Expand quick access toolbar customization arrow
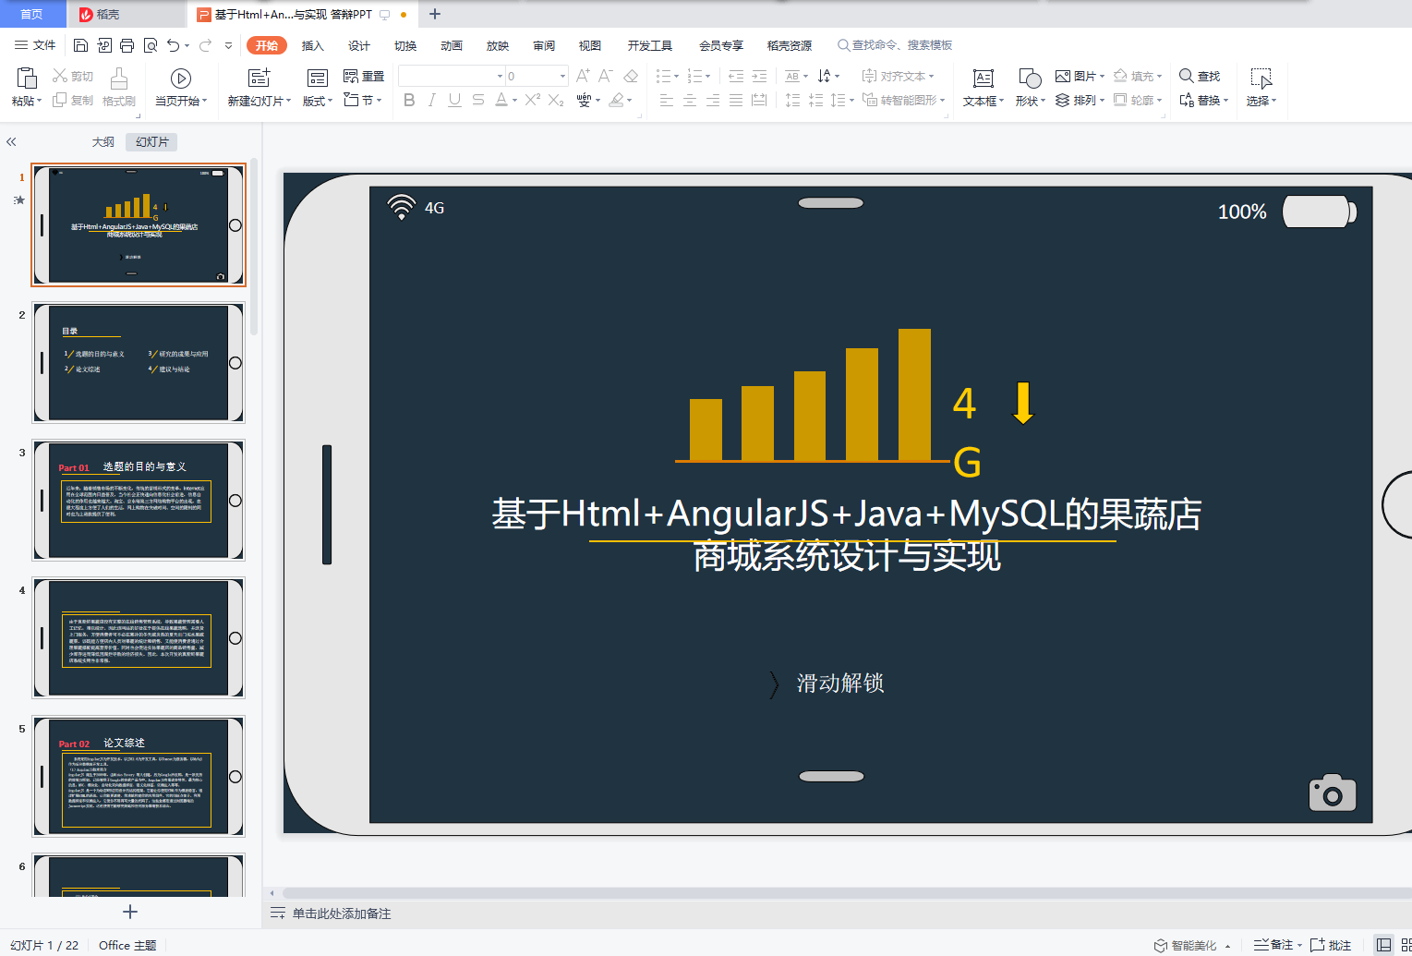Screen dimensions: 1412x956 228,45
